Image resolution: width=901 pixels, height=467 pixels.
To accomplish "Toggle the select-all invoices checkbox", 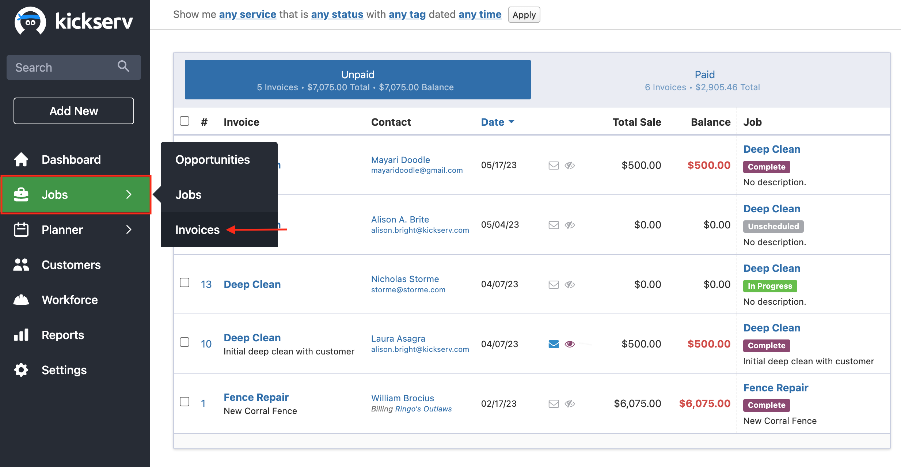I will pyautogui.click(x=185, y=121).
